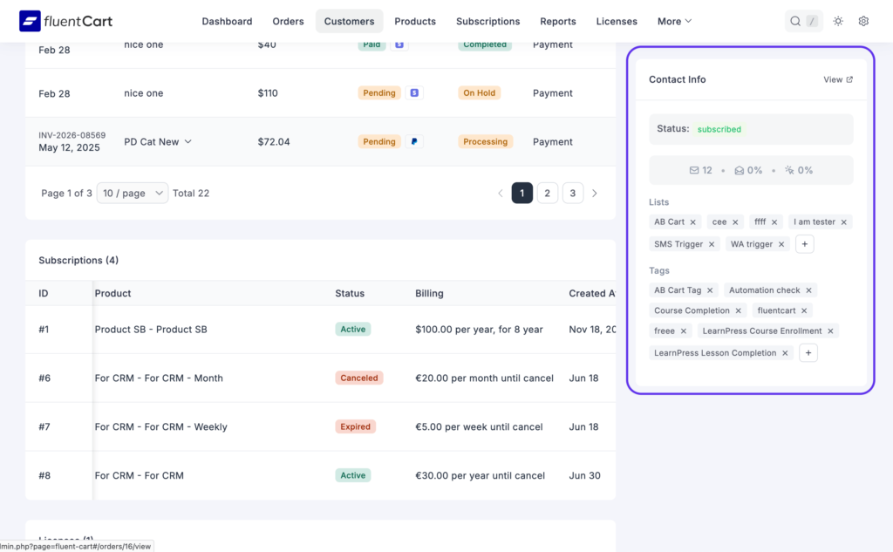The height and width of the screenshot is (552, 893).
Task: Remove freee tag
Action: 684,331
